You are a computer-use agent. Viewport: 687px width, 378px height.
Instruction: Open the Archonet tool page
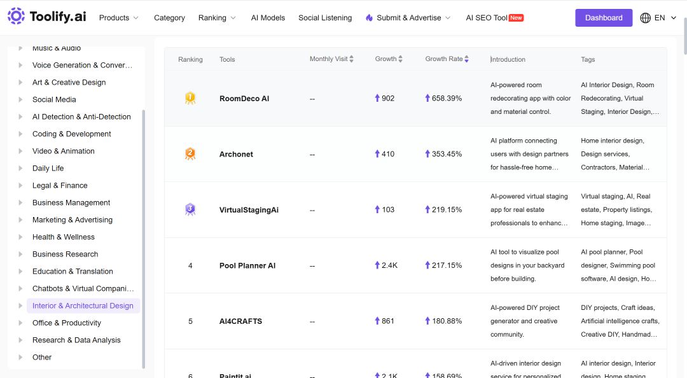pos(236,155)
